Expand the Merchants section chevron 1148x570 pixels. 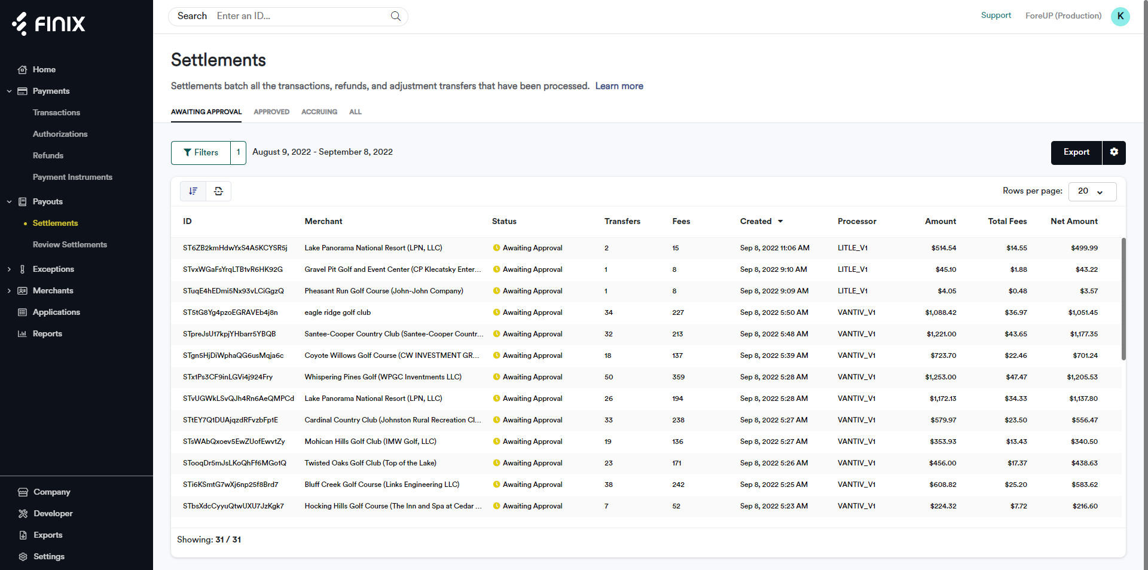(9, 291)
